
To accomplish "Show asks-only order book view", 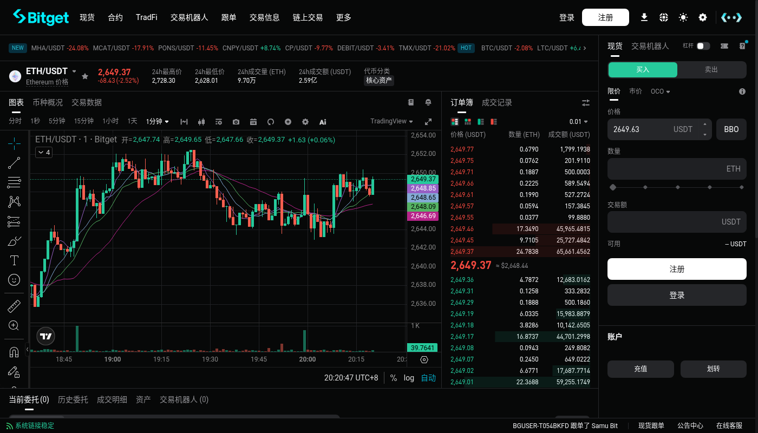I will click(493, 122).
